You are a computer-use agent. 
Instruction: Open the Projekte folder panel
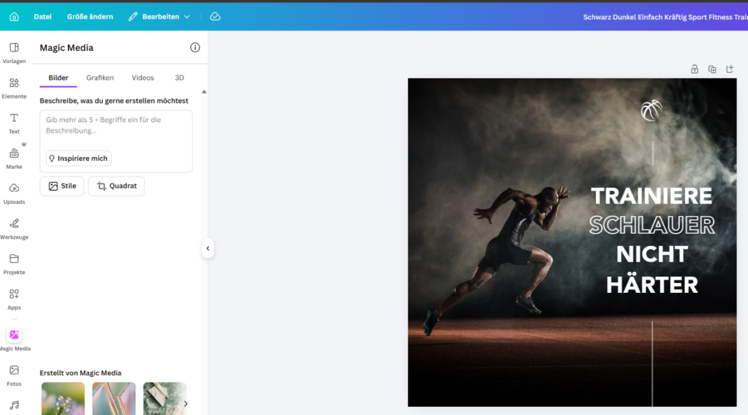[x=14, y=264]
